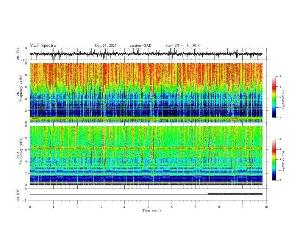
Task: Click the ch.2 colorbar "log(PSD)(V²/Hz)" label
Action: tap(283, 161)
